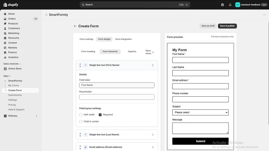Click the preview Submit button
269x151 pixels.
click(200, 141)
